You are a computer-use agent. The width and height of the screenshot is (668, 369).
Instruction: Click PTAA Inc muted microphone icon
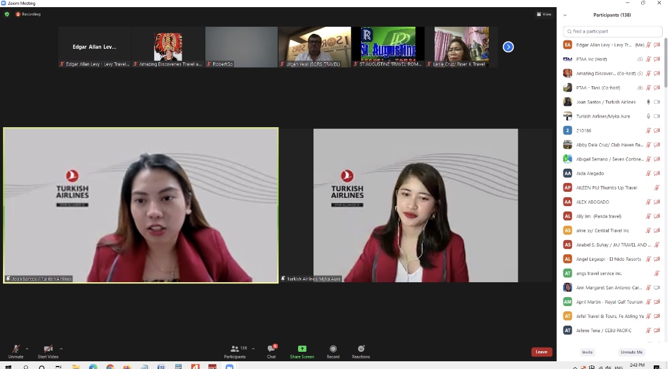pos(648,59)
